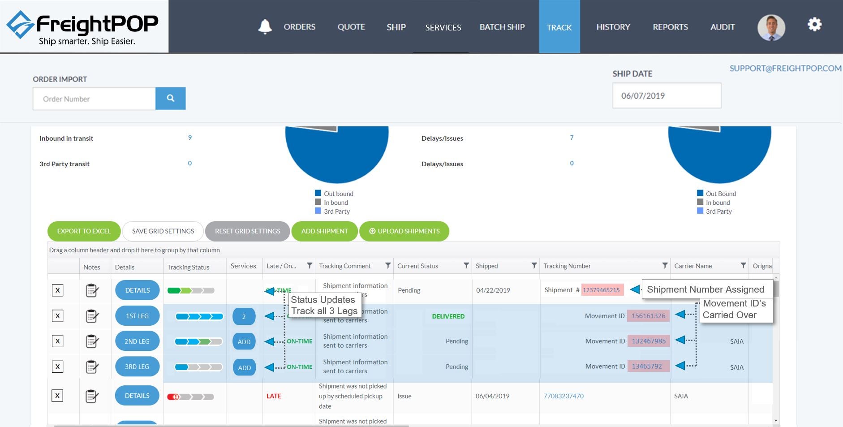The image size is (843, 427).
Task: Open tracking number 77083237470
Action: click(x=563, y=396)
